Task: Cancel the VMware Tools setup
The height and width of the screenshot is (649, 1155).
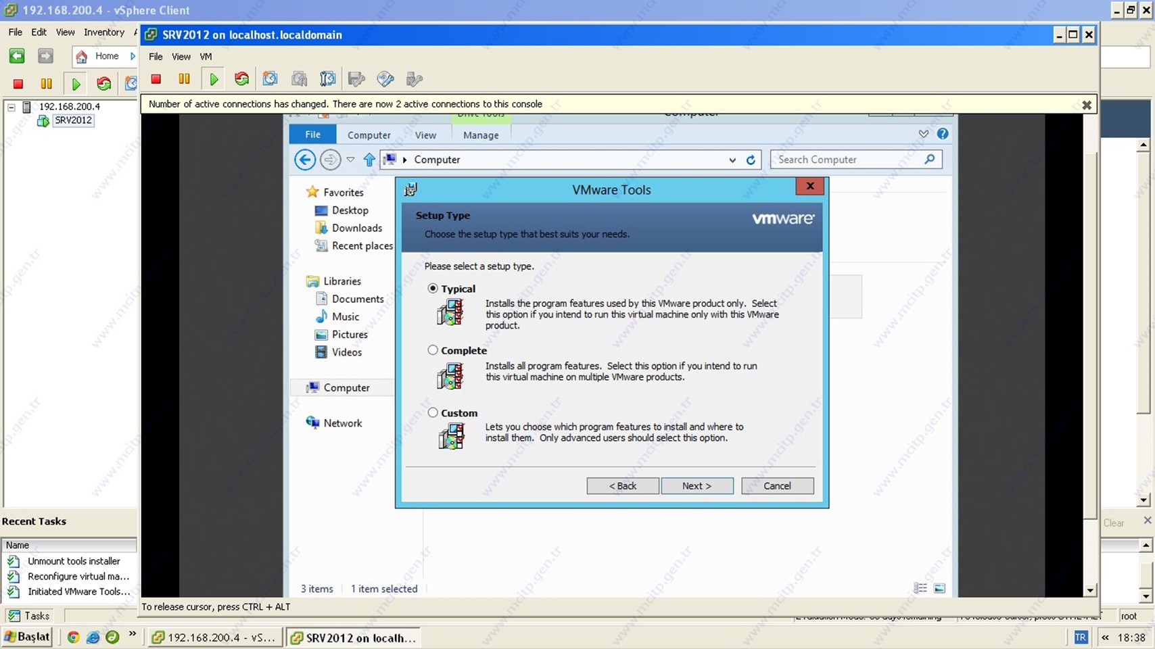Action: coord(778,486)
